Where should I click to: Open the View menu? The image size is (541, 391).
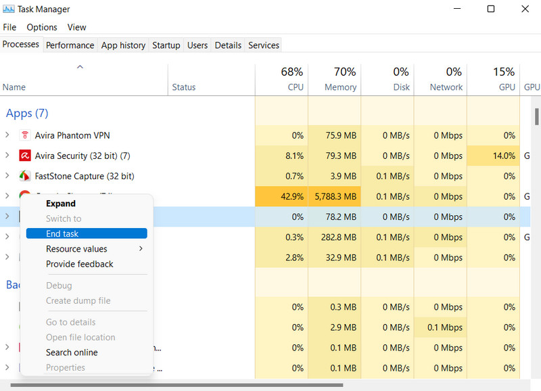point(76,27)
